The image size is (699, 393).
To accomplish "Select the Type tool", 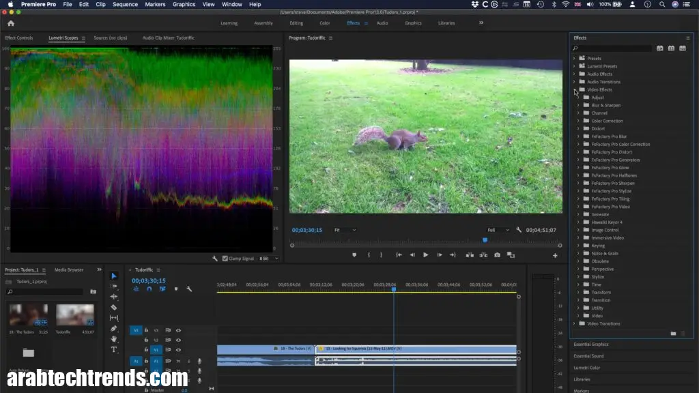I will click(x=114, y=349).
